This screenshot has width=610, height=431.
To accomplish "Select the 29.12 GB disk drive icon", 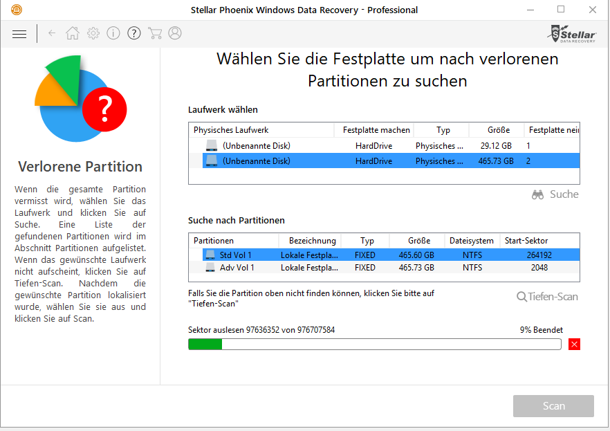I will [211, 146].
